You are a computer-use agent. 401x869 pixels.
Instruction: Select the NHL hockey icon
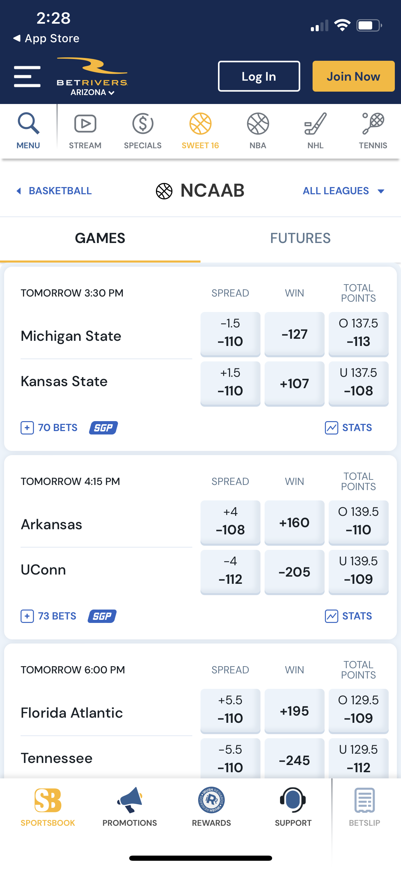pyautogui.click(x=315, y=124)
